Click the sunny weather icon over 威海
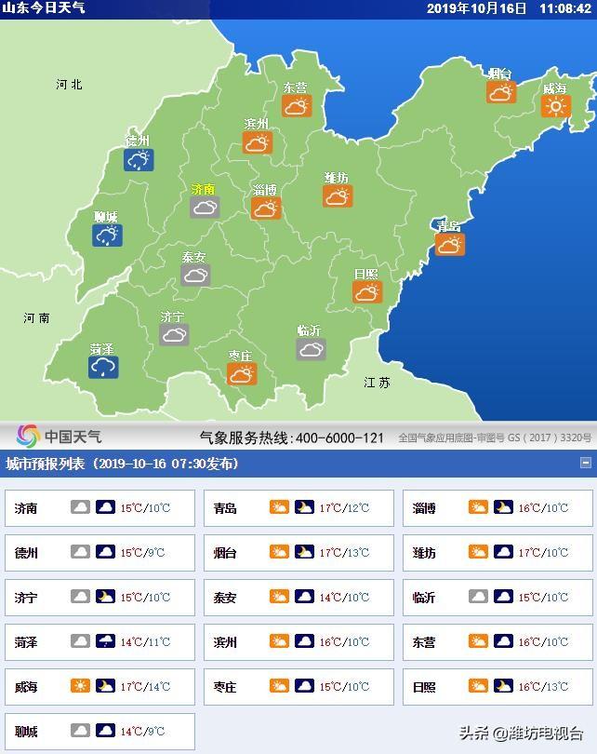The image size is (597, 754). click(556, 107)
